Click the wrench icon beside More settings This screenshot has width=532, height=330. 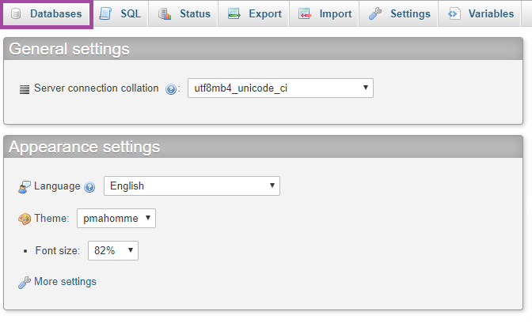coord(25,282)
